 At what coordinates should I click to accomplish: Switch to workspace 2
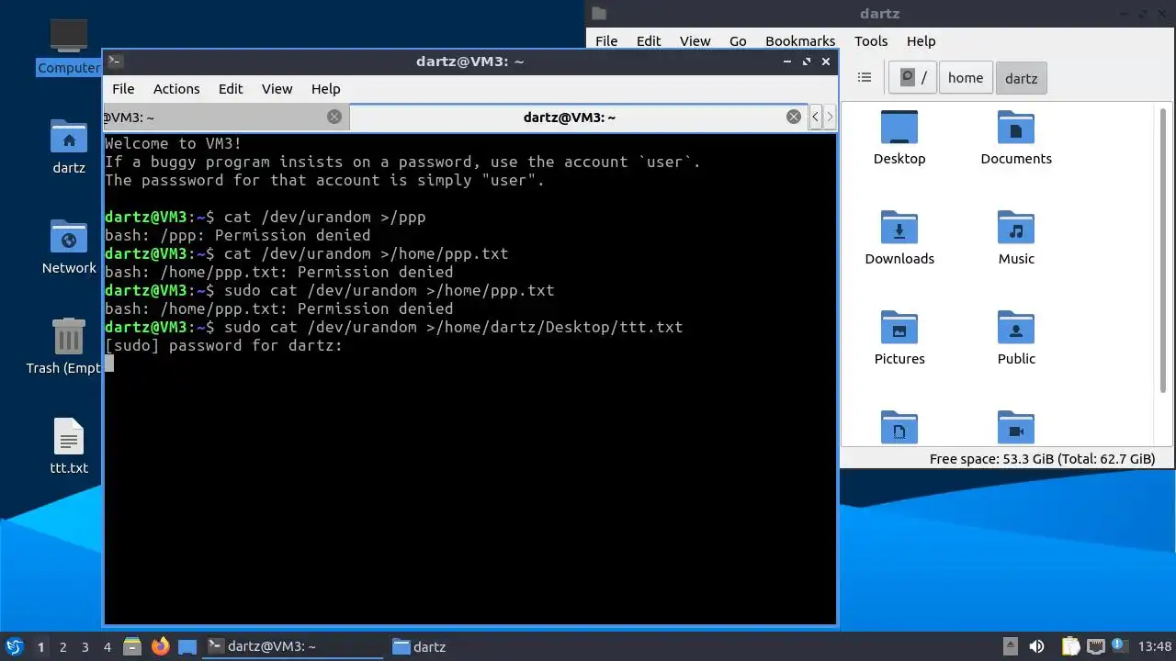point(63,647)
